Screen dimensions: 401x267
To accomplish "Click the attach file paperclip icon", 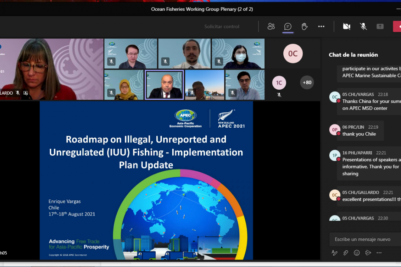I will click(346, 253).
